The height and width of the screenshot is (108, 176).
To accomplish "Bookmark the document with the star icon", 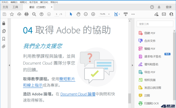I will click(x=12, y=14).
